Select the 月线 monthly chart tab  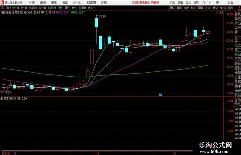[74, 8]
